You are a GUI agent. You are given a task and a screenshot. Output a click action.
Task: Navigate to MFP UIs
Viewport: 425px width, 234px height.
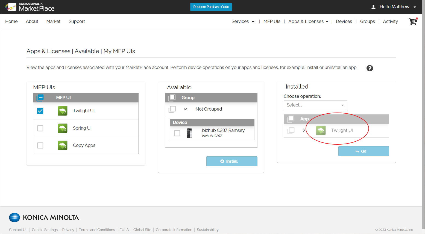[272, 22]
